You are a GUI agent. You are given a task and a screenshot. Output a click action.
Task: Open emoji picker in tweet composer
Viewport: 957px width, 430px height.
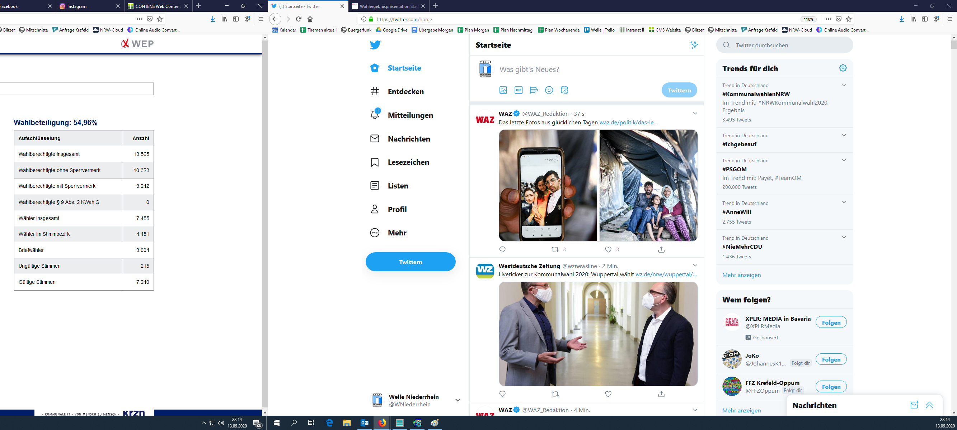pos(549,90)
